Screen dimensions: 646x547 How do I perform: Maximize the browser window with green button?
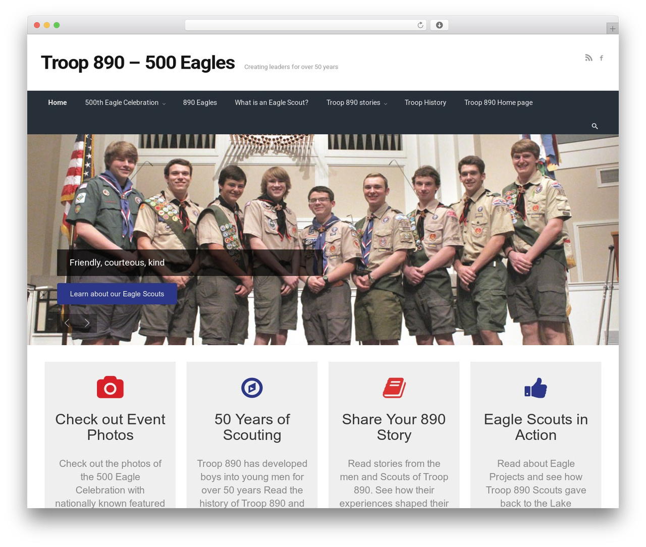tap(57, 25)
